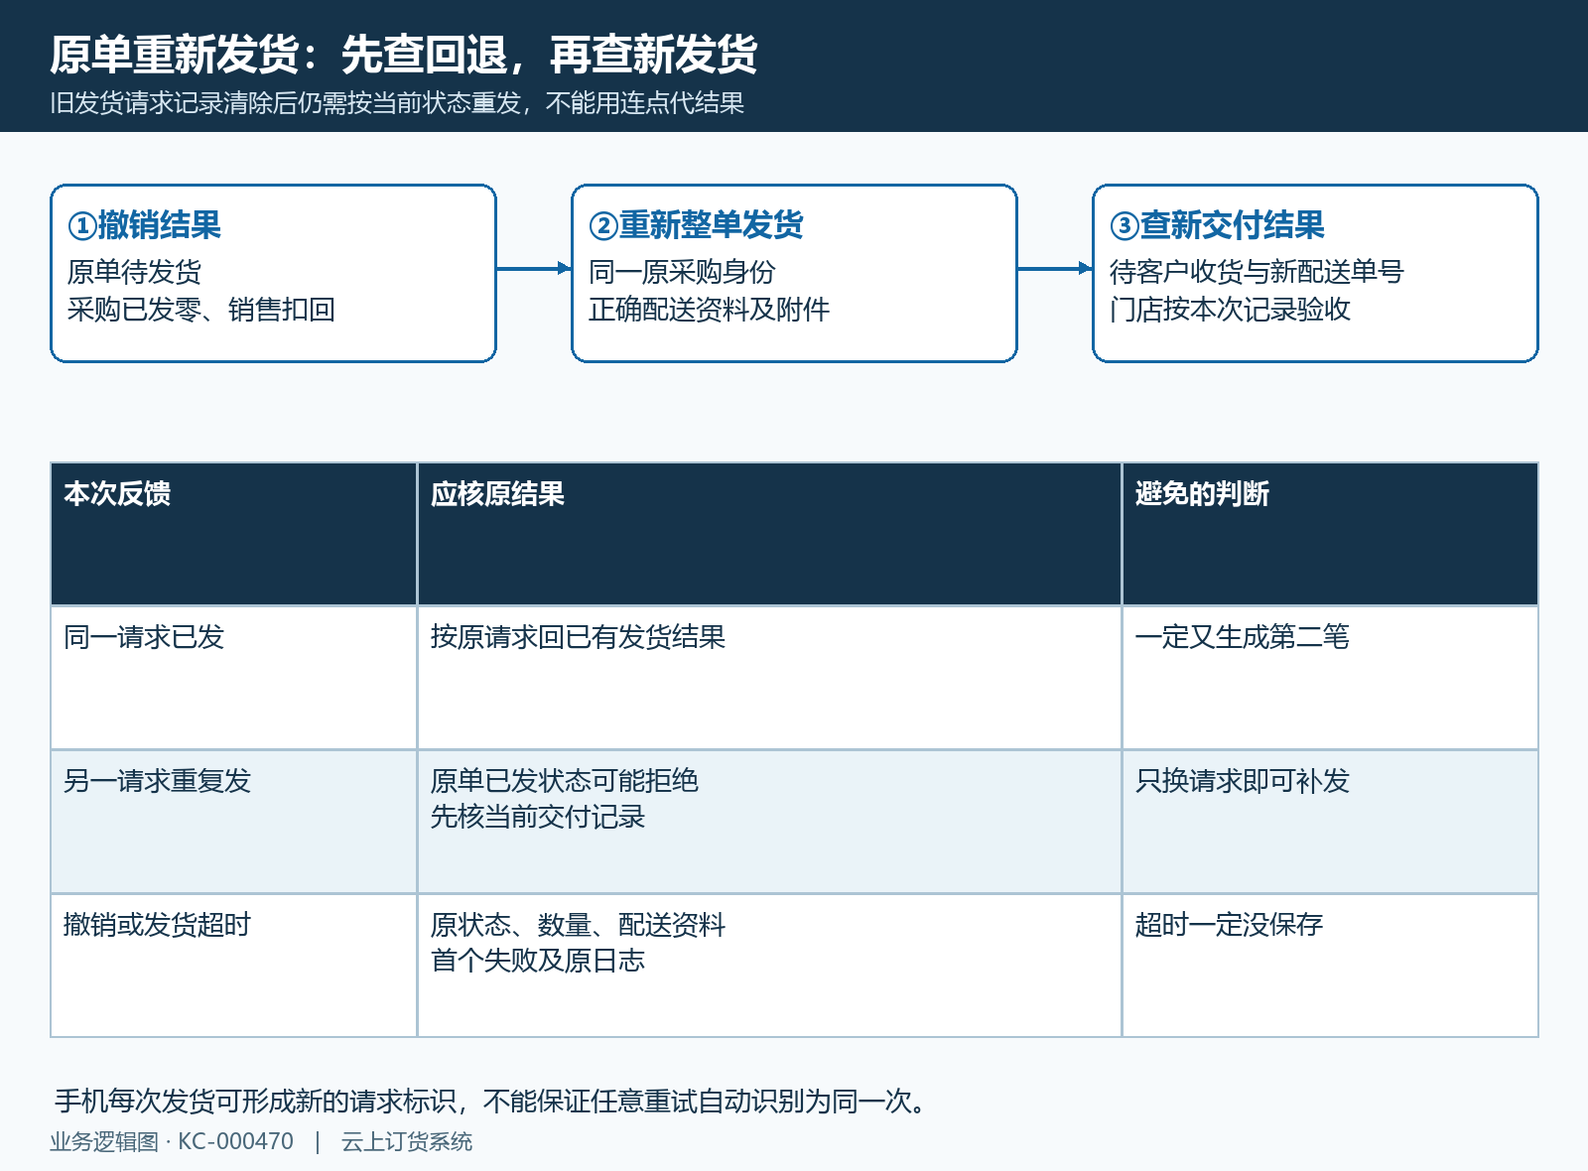Click the text 门店按本次记录验收
1588x1171 pixels.
pyautogui.click(x=1230, y=310)
